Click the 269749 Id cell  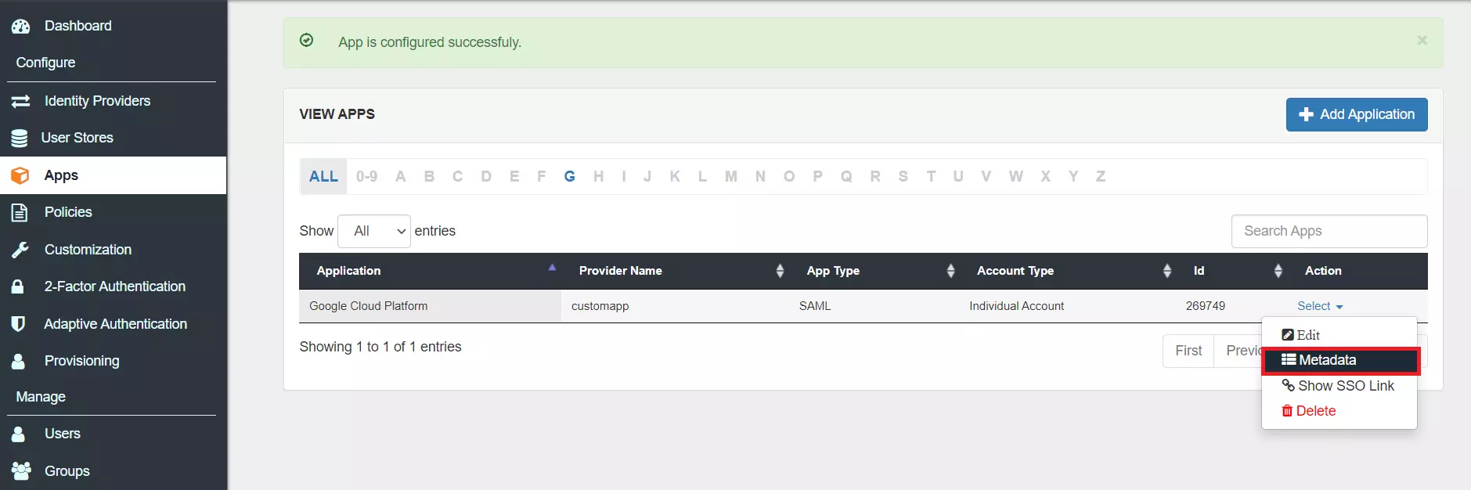point(1231,306)
